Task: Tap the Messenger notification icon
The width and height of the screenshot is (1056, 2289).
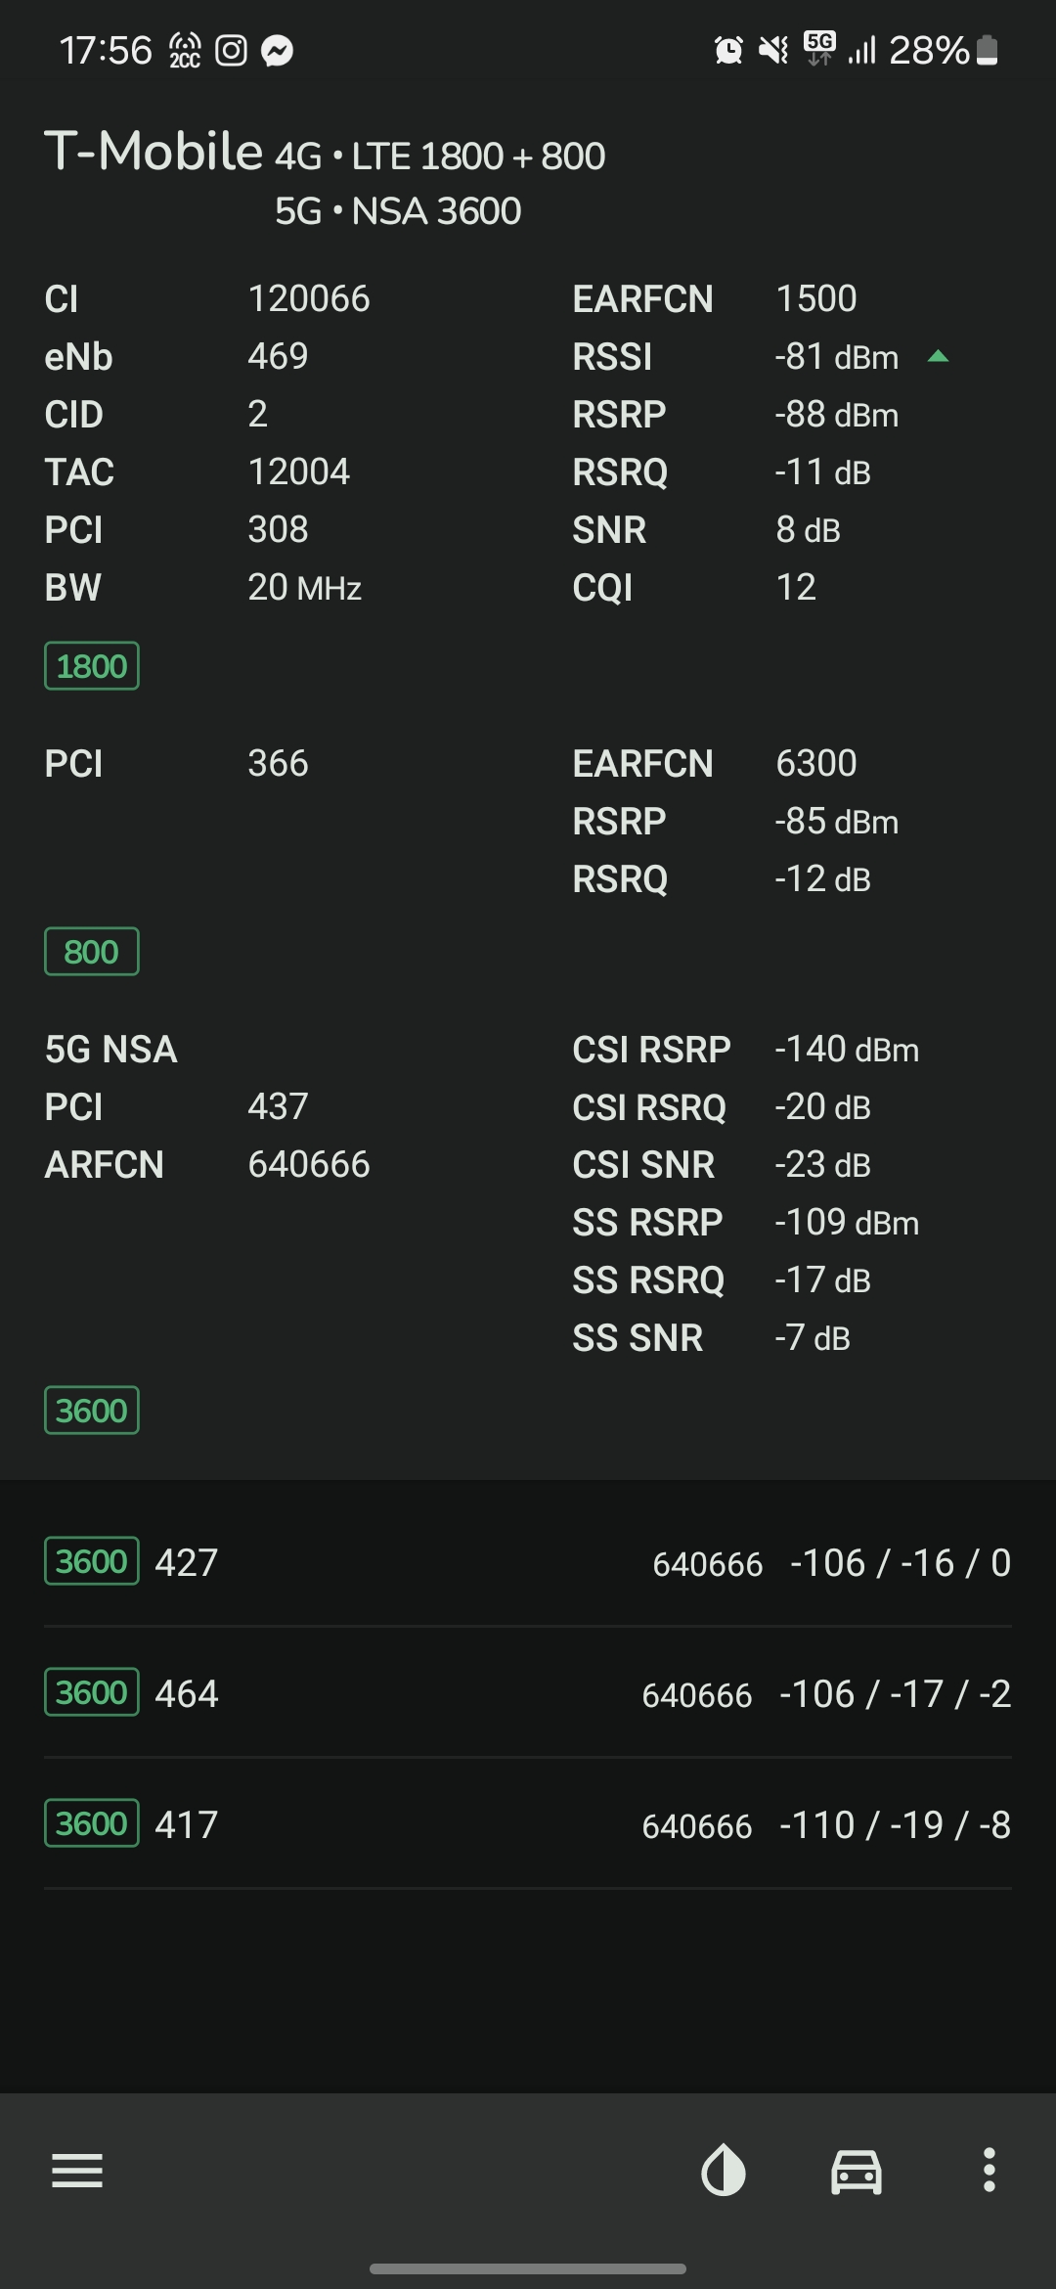Action: 278,50
